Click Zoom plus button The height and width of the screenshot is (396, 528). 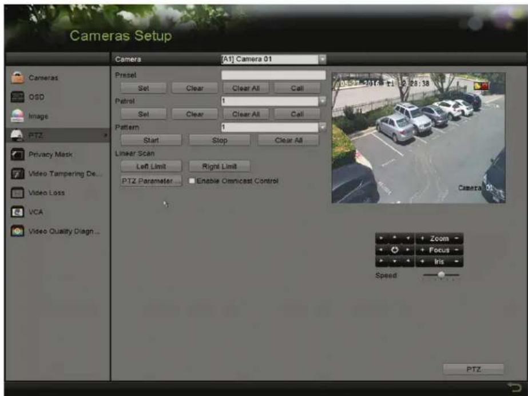coord(422,238)
